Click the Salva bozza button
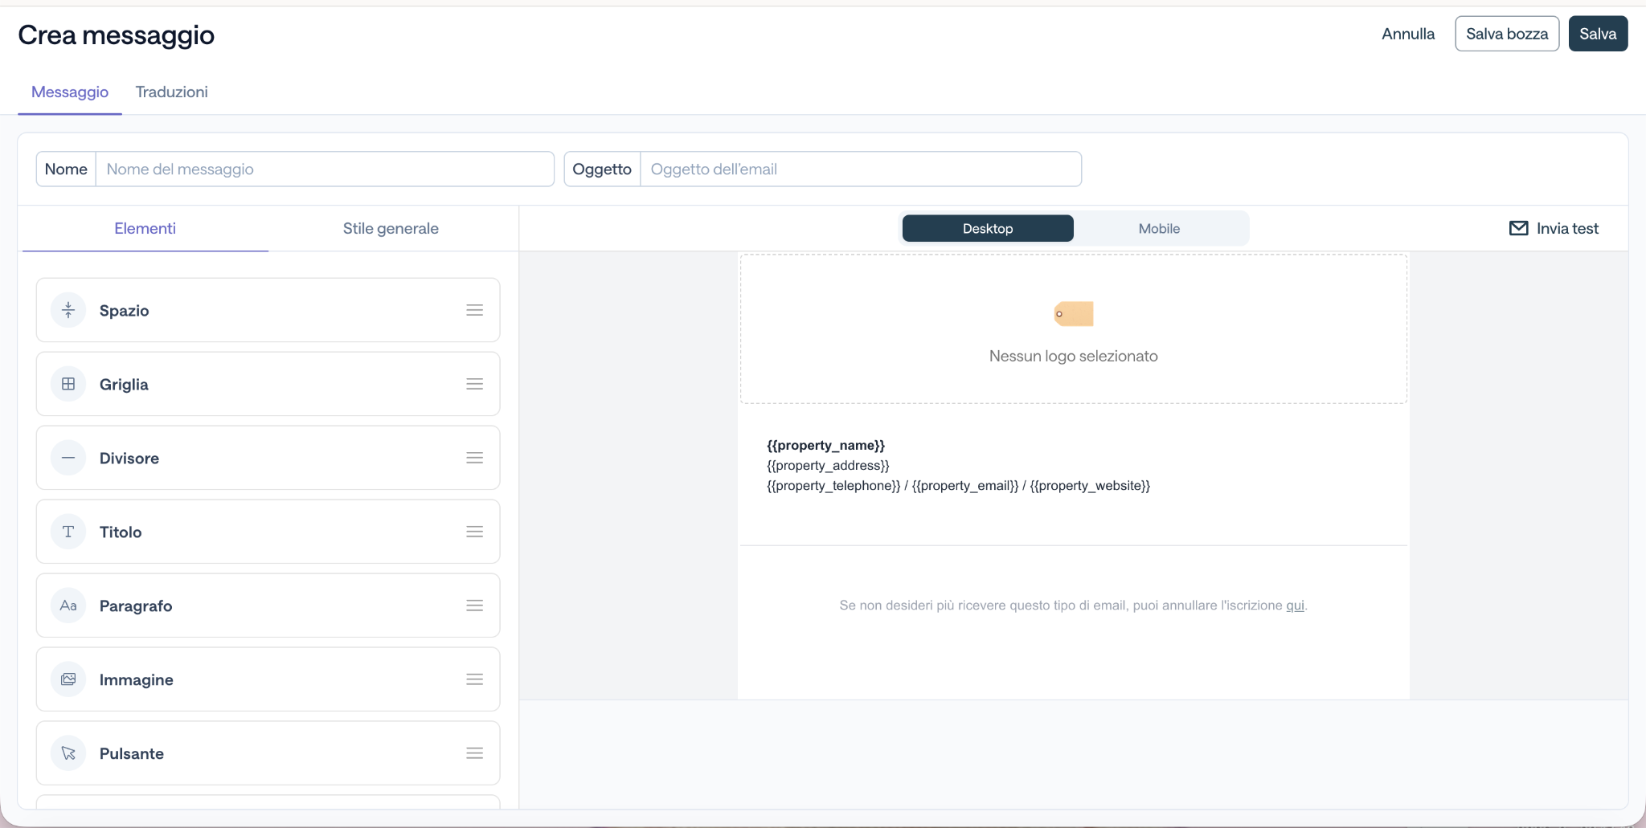 tap(1507, 34)
